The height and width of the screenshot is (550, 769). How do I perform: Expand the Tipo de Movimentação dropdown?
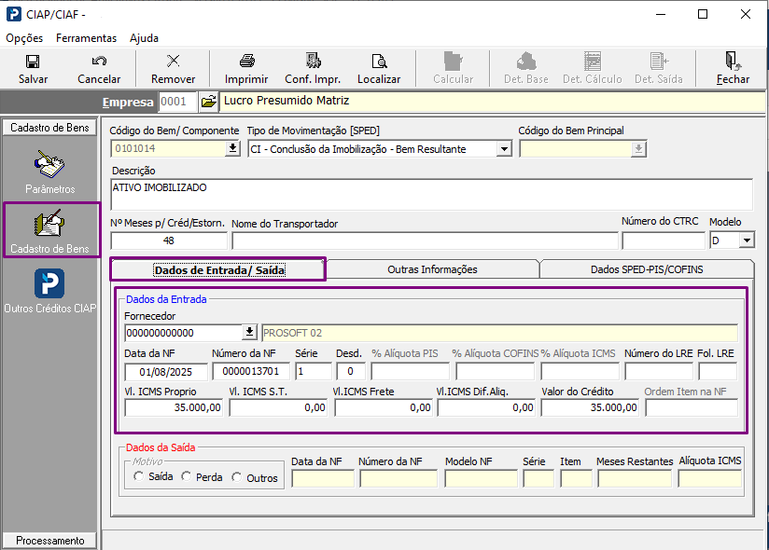(x=504, y=149)
